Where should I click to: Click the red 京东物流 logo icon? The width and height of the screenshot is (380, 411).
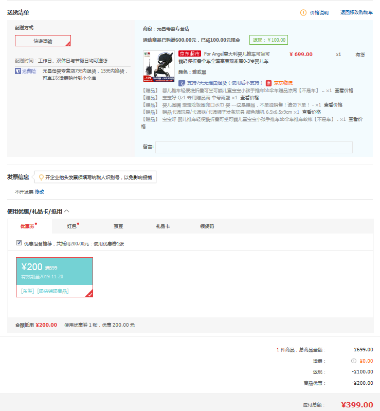[x=268, y=83]
